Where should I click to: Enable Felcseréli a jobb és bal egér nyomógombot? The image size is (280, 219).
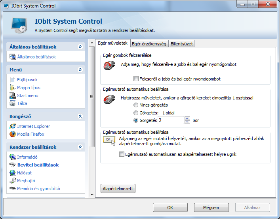136,79
